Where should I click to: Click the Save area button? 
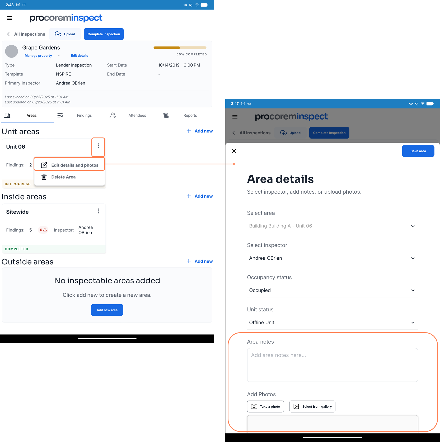pos(418,151)
